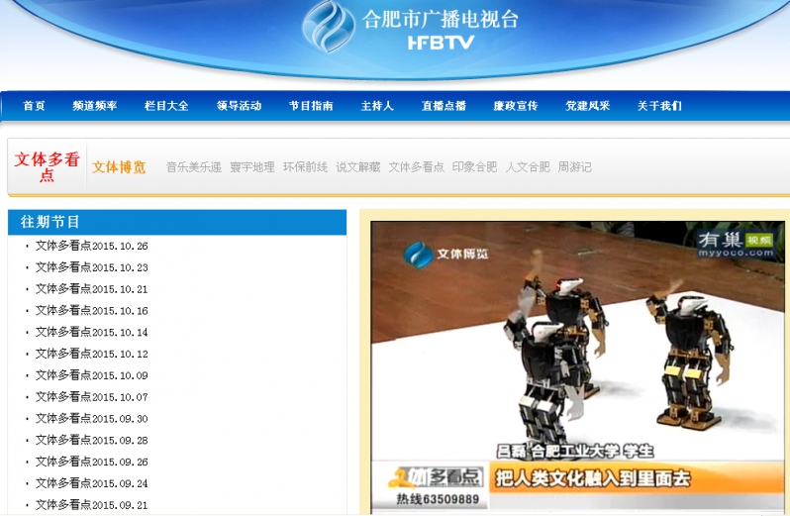Open the 环保前线 program link
This screenshot has width=790, height=516.
[x=305, y=167]
